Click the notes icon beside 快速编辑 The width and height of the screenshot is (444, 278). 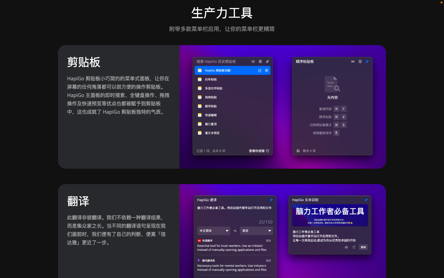[200, 115]
